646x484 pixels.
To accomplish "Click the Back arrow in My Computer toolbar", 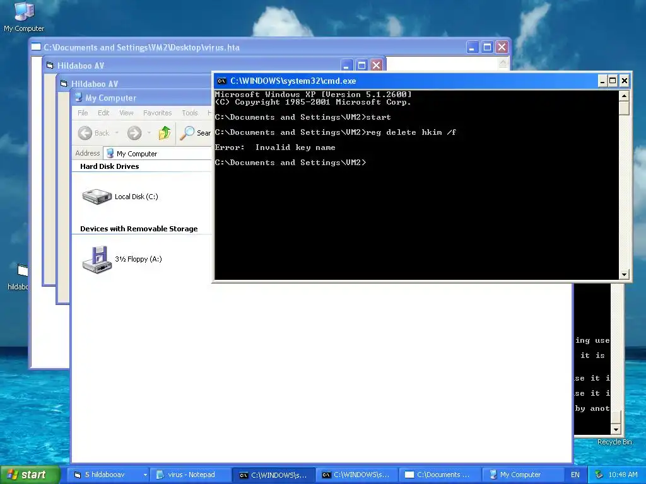I will pos(85,133).
